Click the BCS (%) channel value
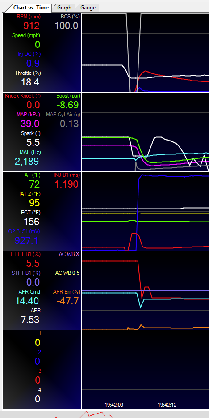 [x=67, y=26]
